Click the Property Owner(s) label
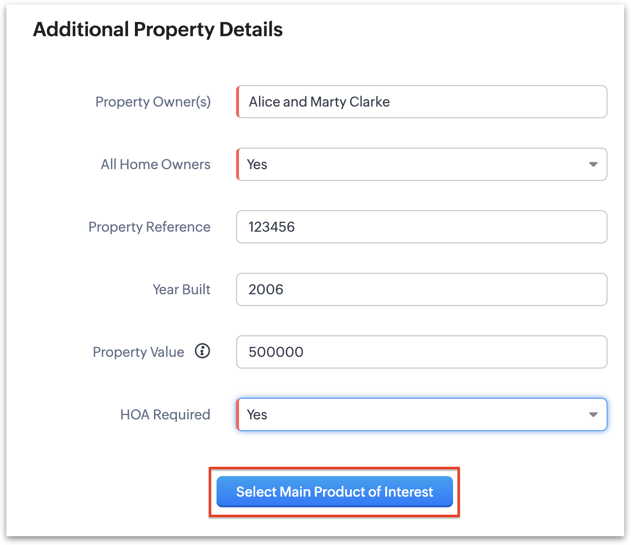The width and height of the screenshot is (631, 545). tap(153, 102)
